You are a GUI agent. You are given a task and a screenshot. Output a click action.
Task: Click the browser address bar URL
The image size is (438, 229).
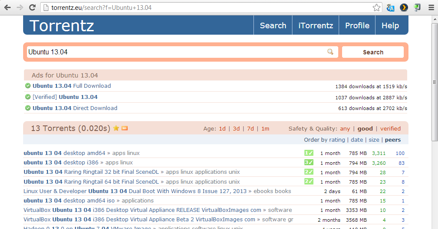coord(101,8)
